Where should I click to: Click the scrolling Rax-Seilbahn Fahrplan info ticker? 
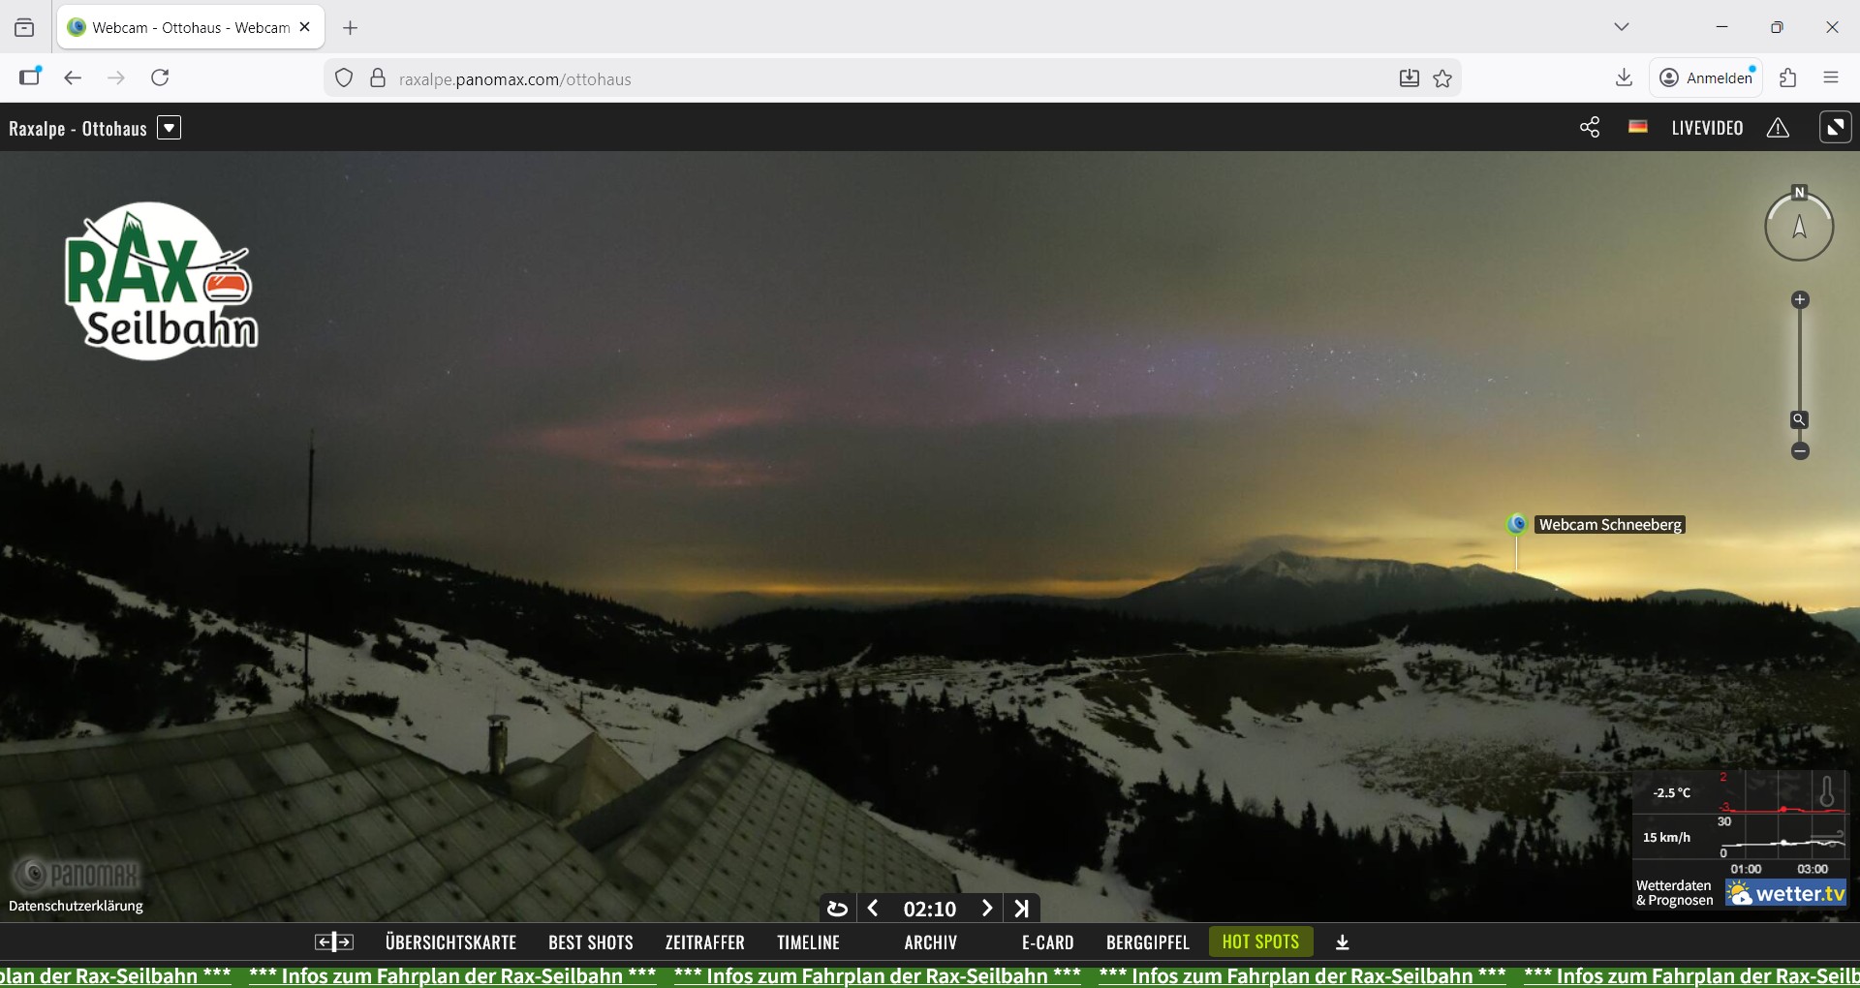click(930, 975)
